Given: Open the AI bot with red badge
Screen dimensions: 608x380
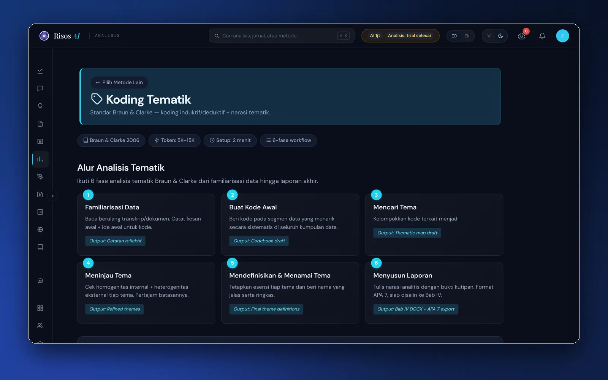Looking at the screenshot, I should pyautogui.click(x=522, y=36).
